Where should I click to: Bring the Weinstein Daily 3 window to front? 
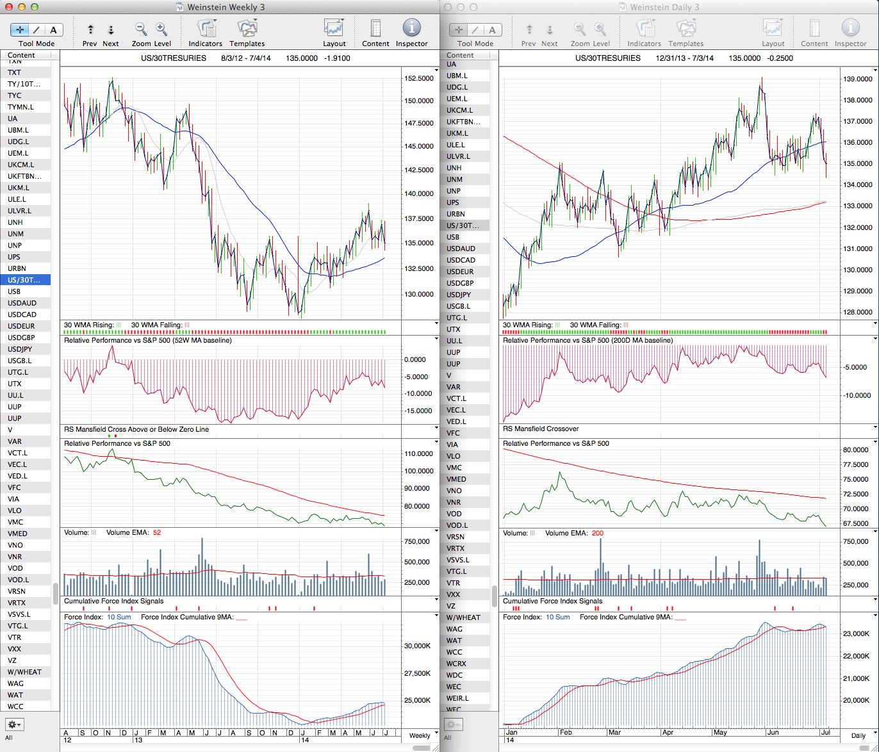coord(659,7)
